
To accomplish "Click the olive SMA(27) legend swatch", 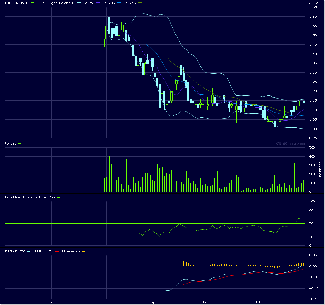I will [x=140, y=3].
